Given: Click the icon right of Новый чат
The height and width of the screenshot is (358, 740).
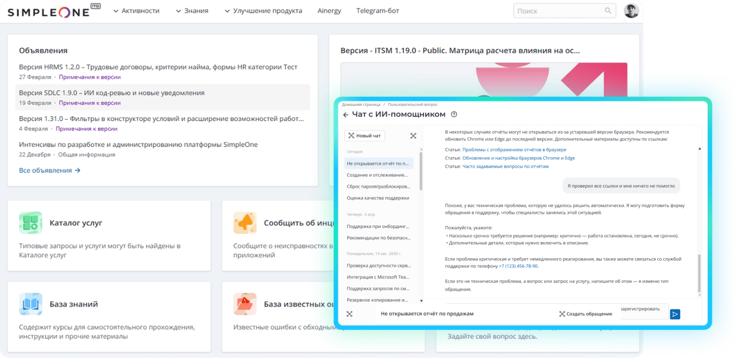Looking at the screenshot, I should tap(413, 136).
